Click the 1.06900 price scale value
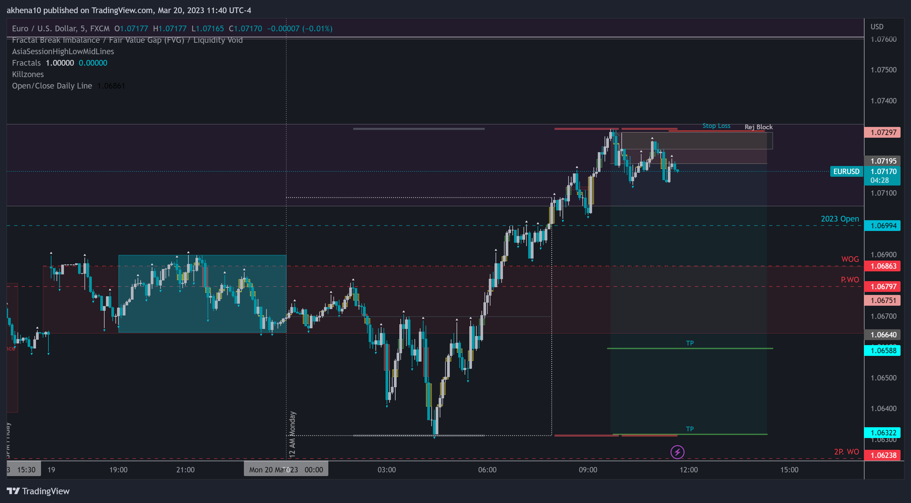Screen dimensions: 911x503 (883, 255)
